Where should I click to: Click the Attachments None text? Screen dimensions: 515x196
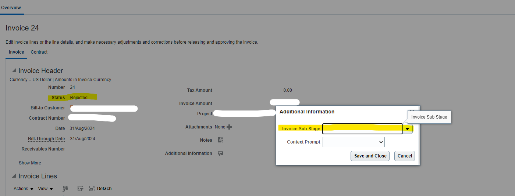pos(220,127)
